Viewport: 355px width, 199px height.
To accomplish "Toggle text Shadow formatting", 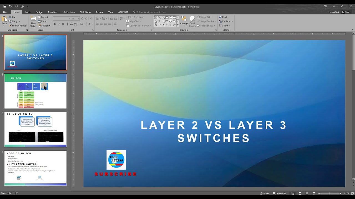I will (67, 24).
